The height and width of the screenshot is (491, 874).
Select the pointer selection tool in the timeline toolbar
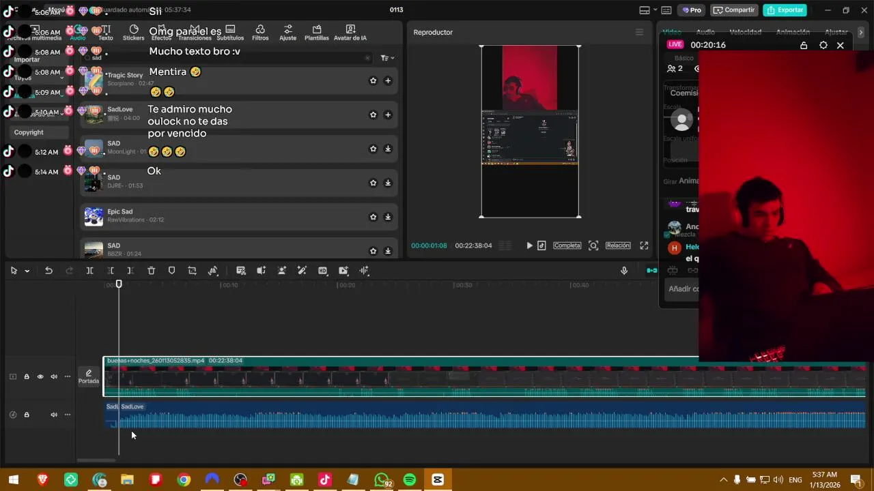point(14,271)
